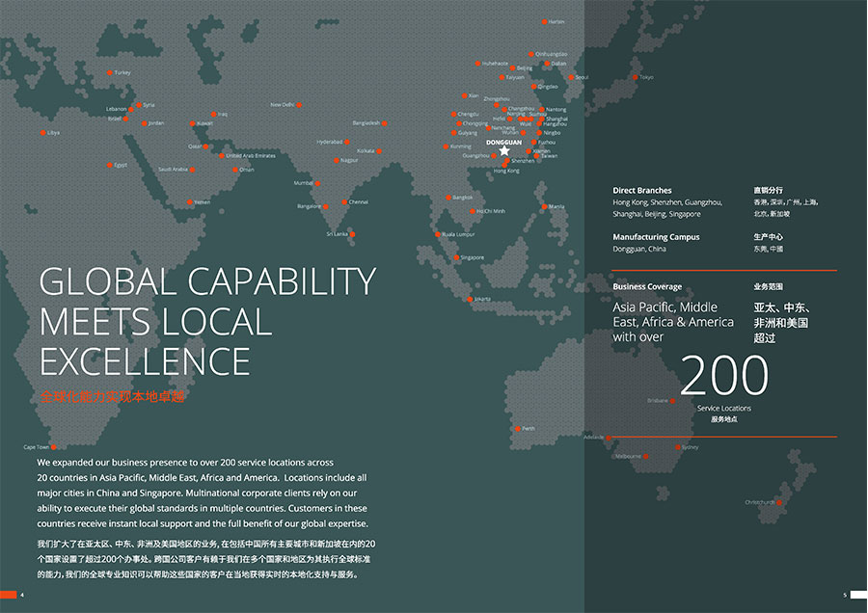The height and width of the screenshot is (613, 868).
Task: Select the Perth marker on Australia
Action: 517,428
